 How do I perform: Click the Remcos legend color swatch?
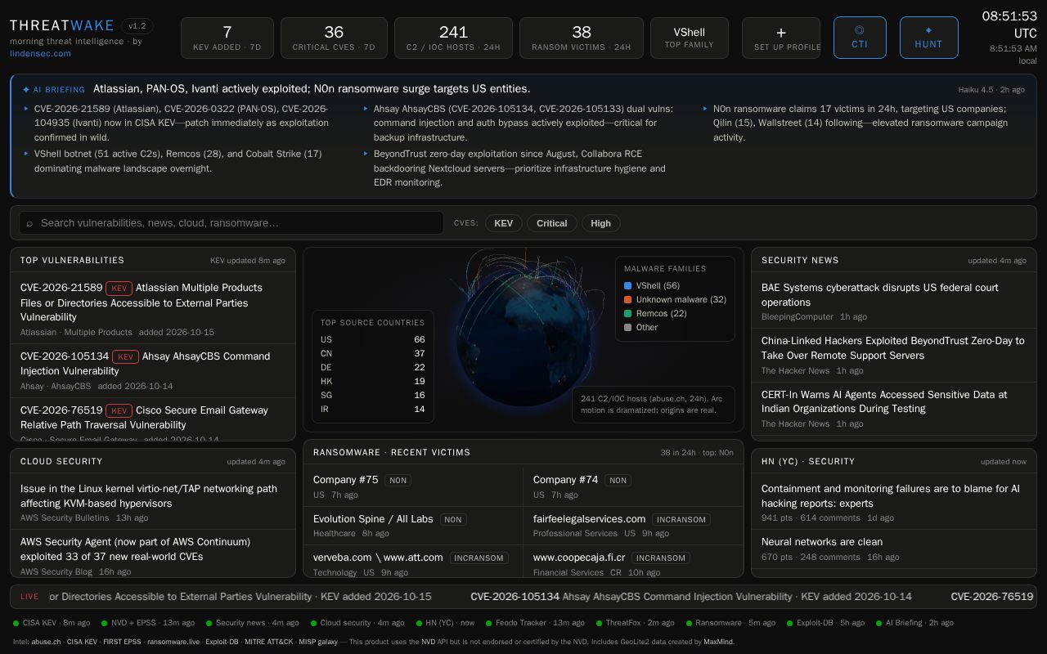tap(627, 314)
